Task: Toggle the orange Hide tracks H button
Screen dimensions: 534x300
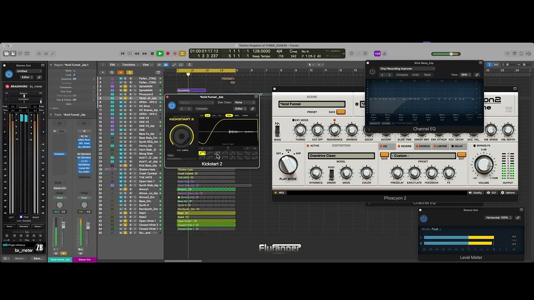Action: pos(121,72)
